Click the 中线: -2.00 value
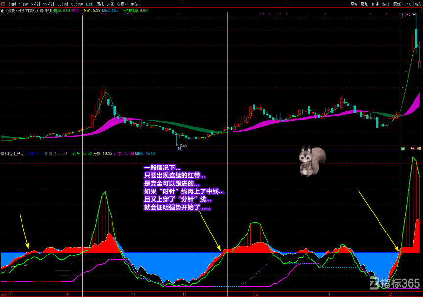Viewport: 424px width, 297px height. click(x=35, y=154)
